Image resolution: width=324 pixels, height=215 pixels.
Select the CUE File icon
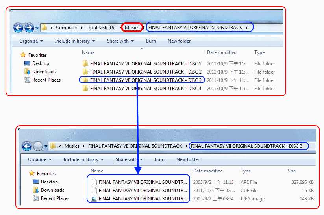tap(94, 190)
